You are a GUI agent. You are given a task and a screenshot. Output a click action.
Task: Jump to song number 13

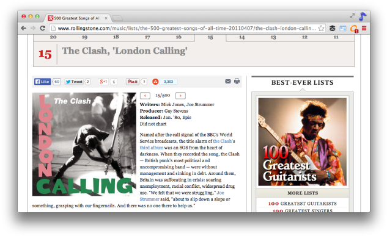coord(273,37)
